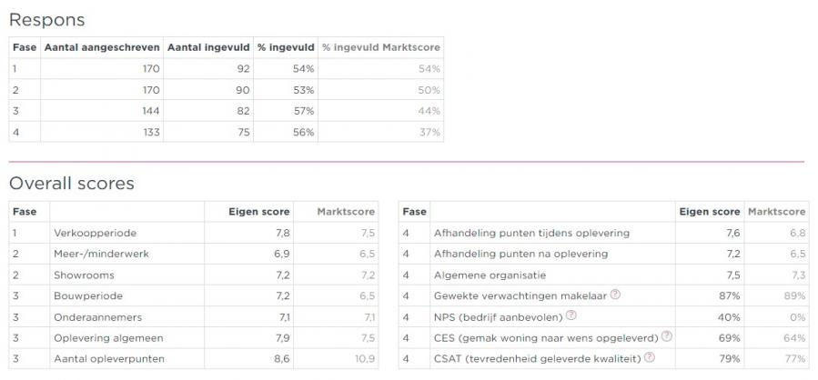Select the % ingevuld column header
The image size is (818, 380).
coord(286,47)
